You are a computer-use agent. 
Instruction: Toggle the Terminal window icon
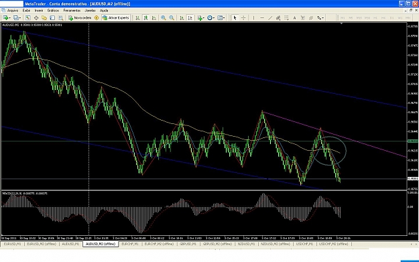pyautogui.click(x=52, y=17)
